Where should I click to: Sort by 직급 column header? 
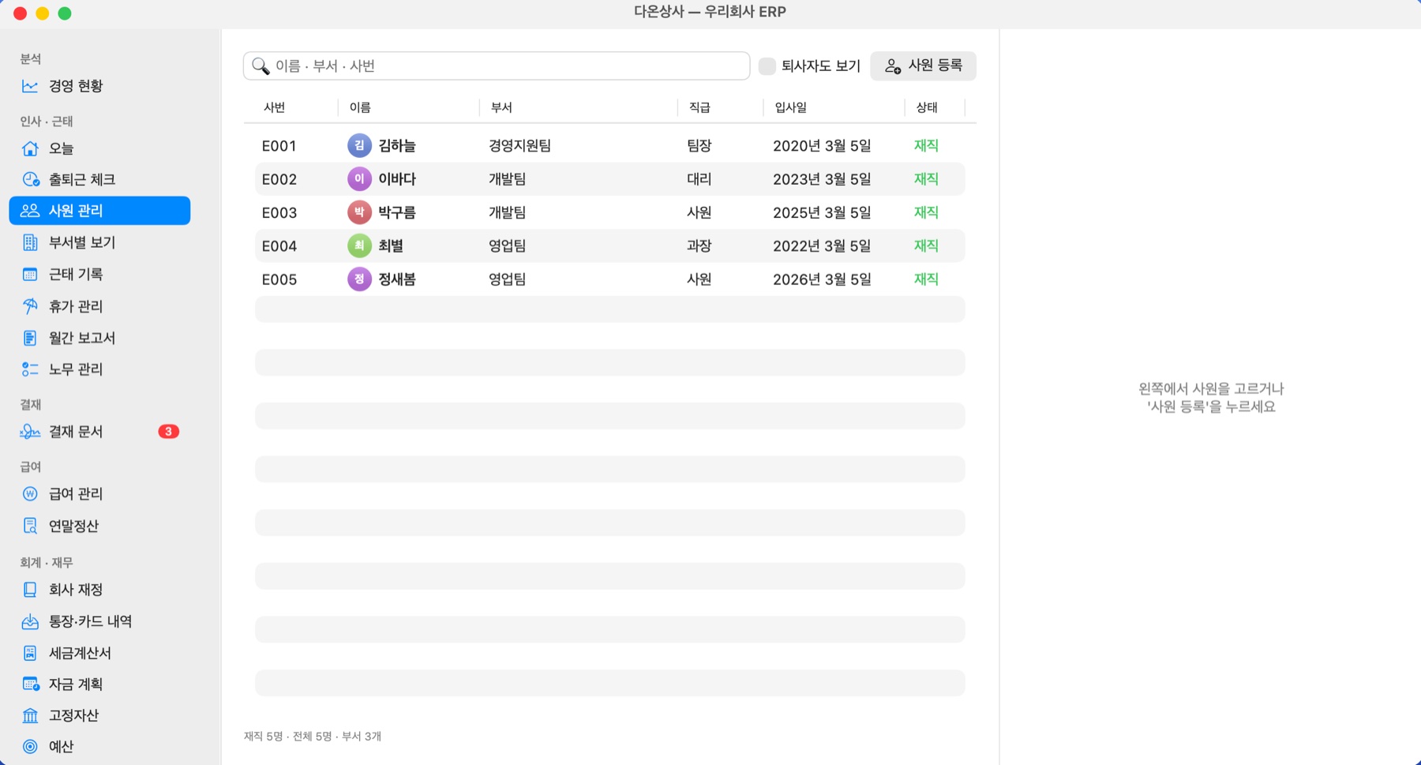[x=699, y=107]
